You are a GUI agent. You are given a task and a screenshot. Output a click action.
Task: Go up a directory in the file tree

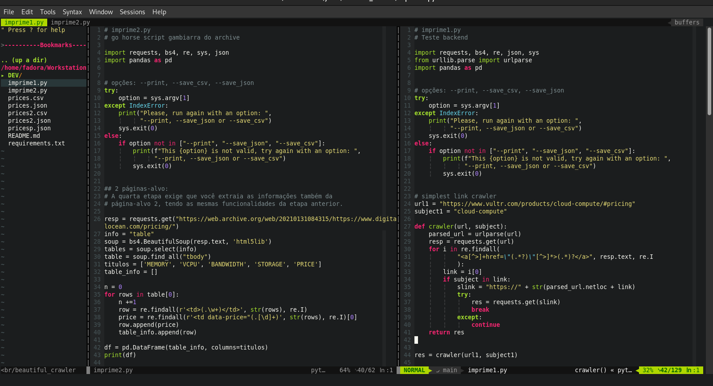[x=24, y=60]
